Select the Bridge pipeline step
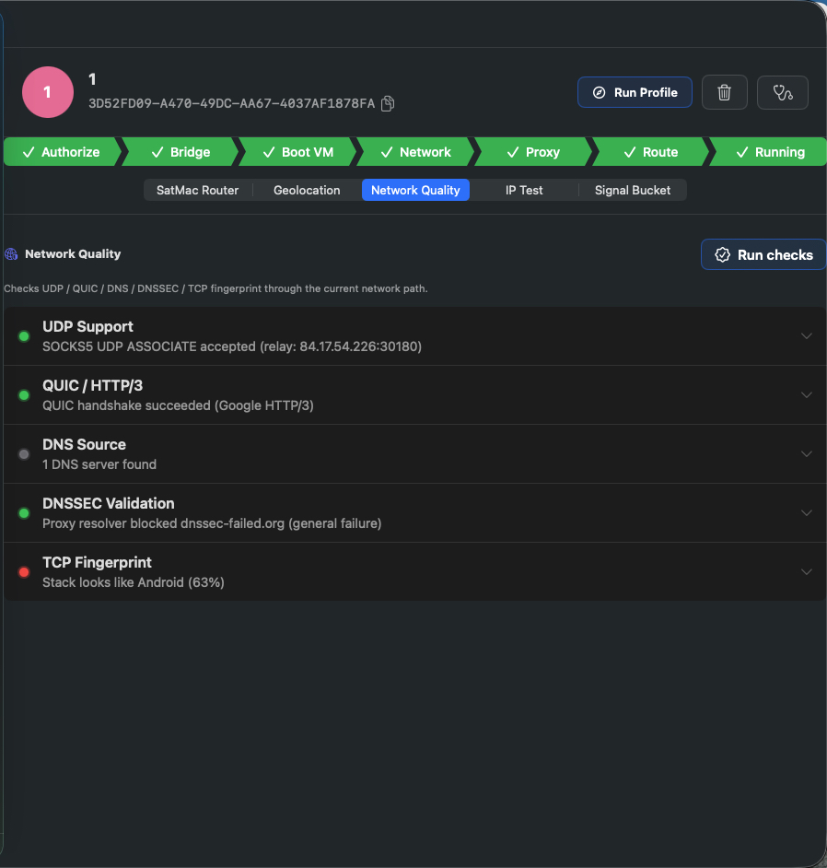 [x=181, y=152]
